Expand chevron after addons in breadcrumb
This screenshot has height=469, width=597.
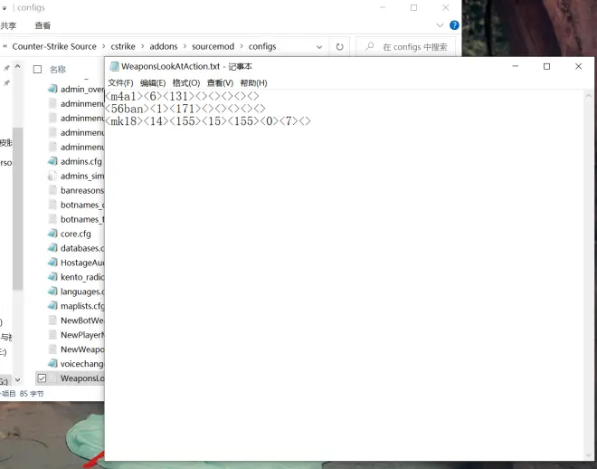coord(185,46)
